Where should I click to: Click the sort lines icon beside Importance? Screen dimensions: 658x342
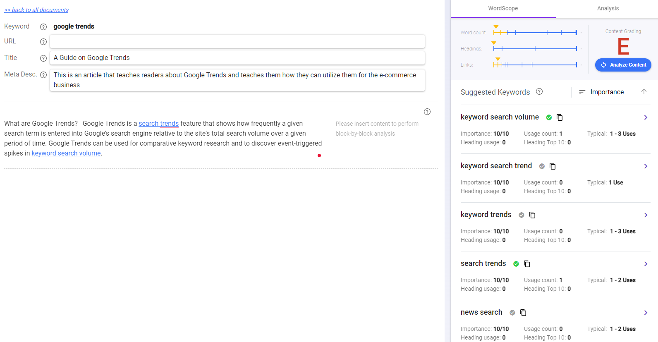tap(582, 92)
